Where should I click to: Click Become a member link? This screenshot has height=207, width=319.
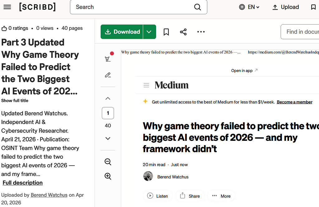(294, 102)
